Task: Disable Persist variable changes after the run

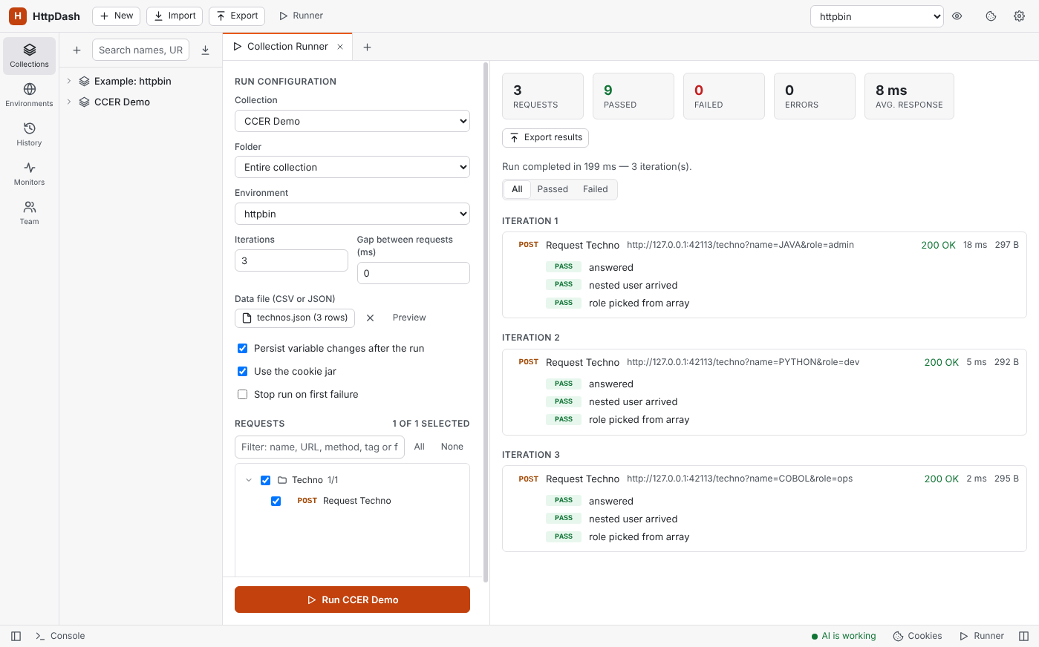Action: tap(242, 348)
